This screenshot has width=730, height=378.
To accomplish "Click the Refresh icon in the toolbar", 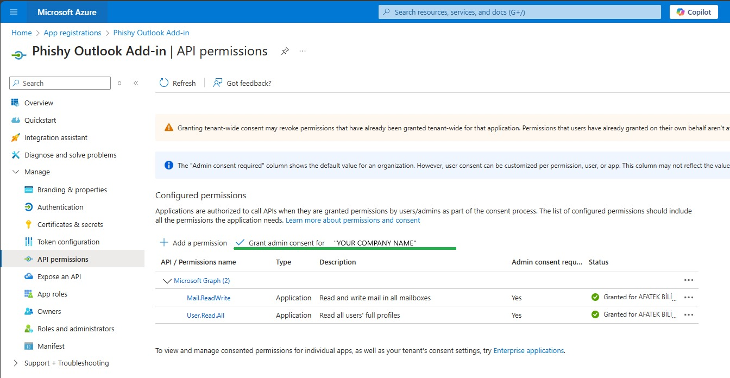I will tap(164, 83).
